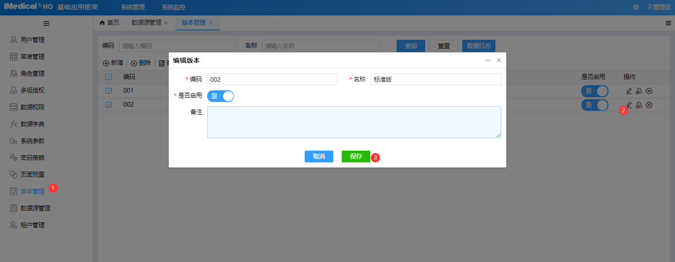Click the circled-X delete icon in row 002
Image resolution: width=675 pixels, height=262 pixels.
coord(649,105)
